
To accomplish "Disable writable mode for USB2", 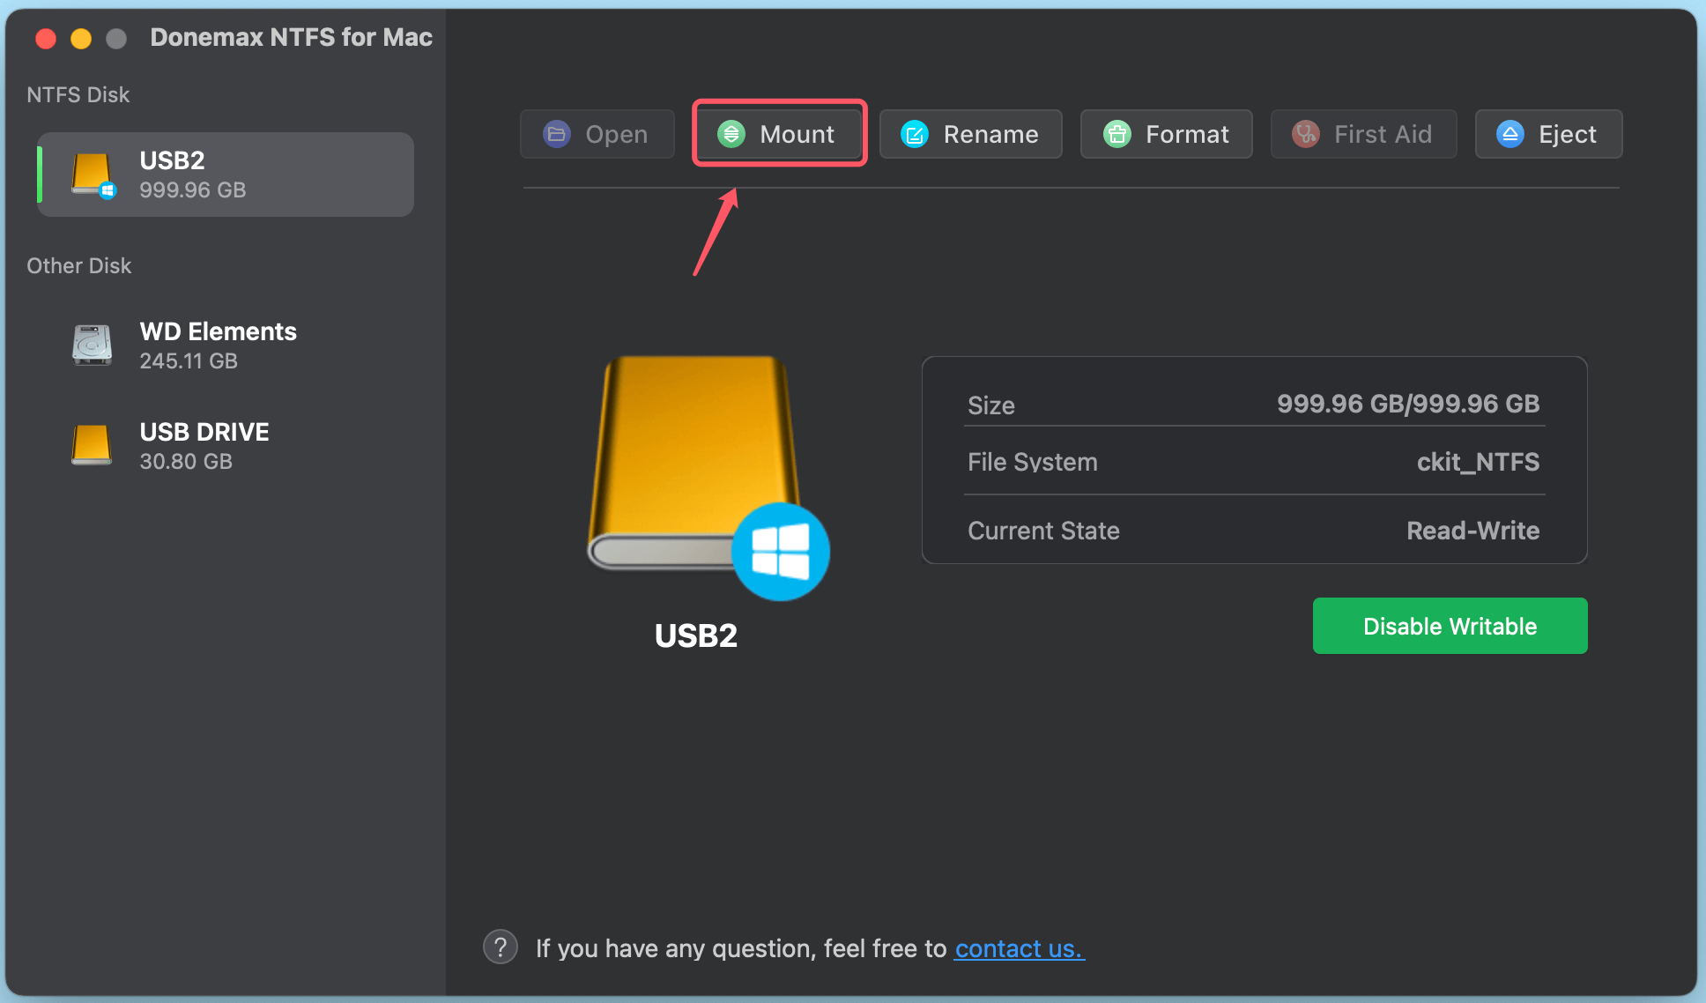I will (x=1449, y=626).
